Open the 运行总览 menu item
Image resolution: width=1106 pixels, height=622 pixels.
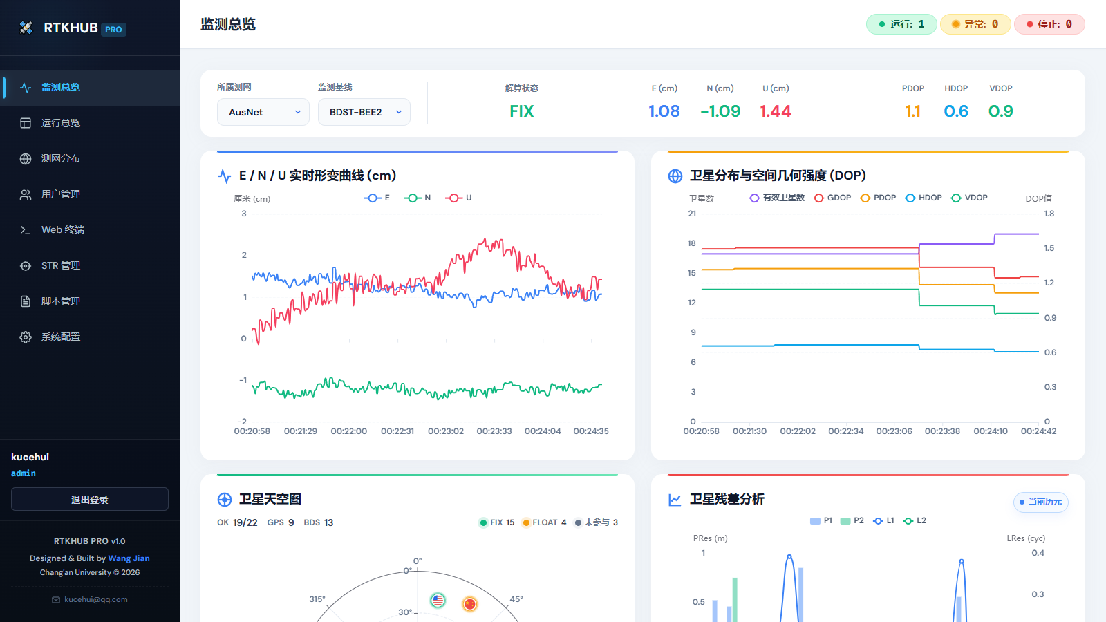pyautogui.click(x=90, y=123)
